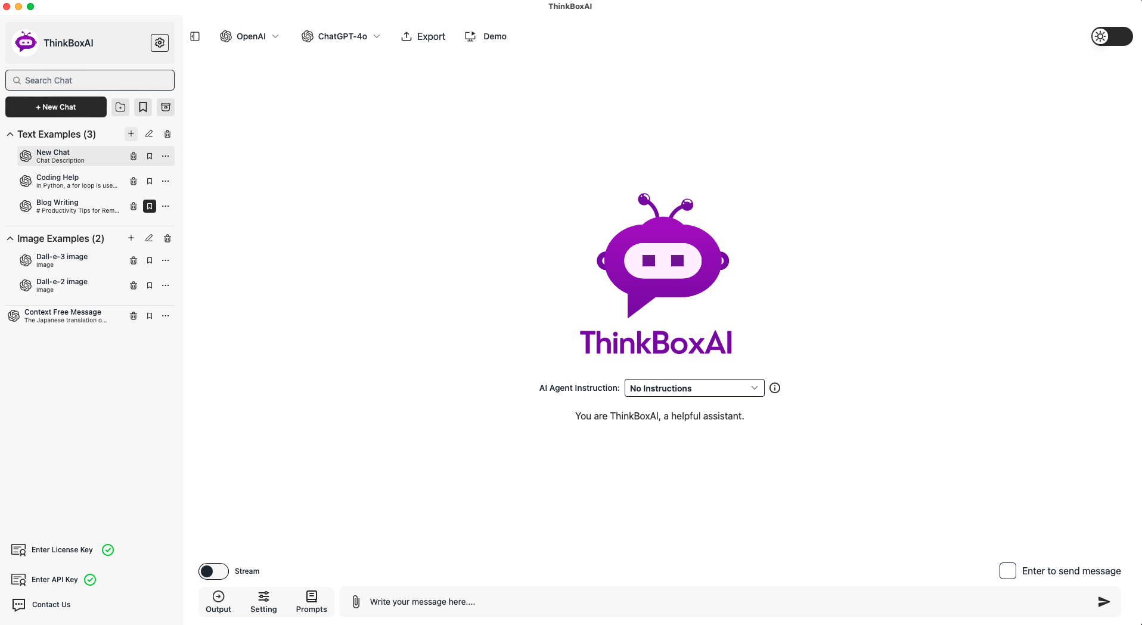Image resolution: width=1142 pixels, height=625 pixels.
Task: Open Contact Us
Action: click(x=42, y=605)
